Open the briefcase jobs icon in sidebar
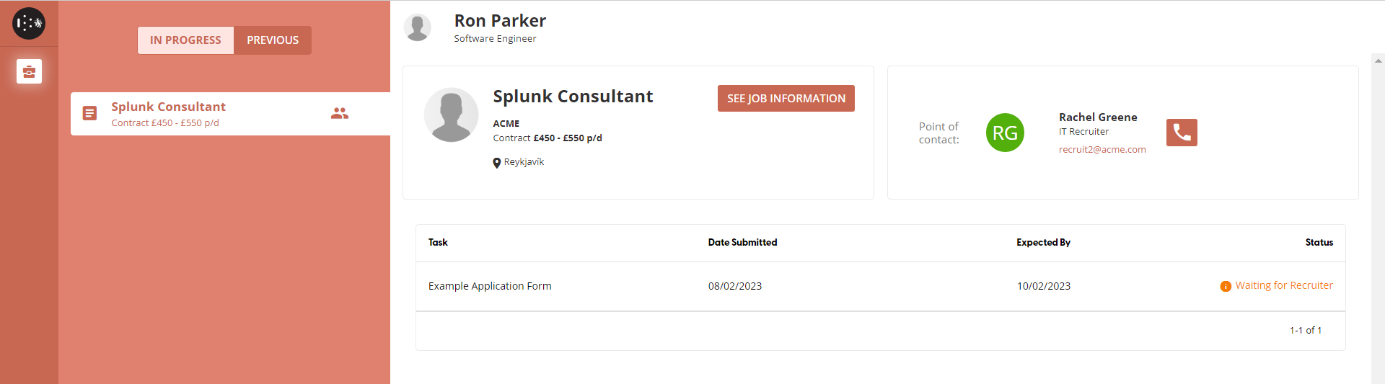 click(x=29, y=71)
